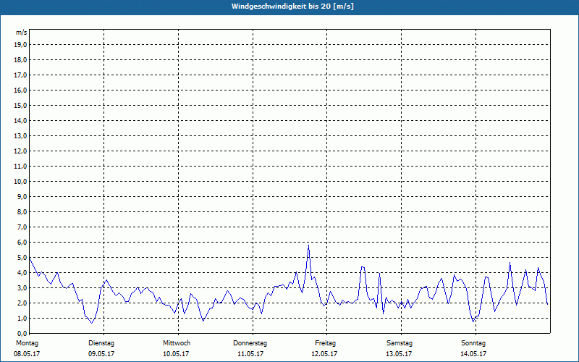Select the 7,0 y-axis value
This screenshot has width=579, height=362.
pyautogui.click(x=22, y=227)
